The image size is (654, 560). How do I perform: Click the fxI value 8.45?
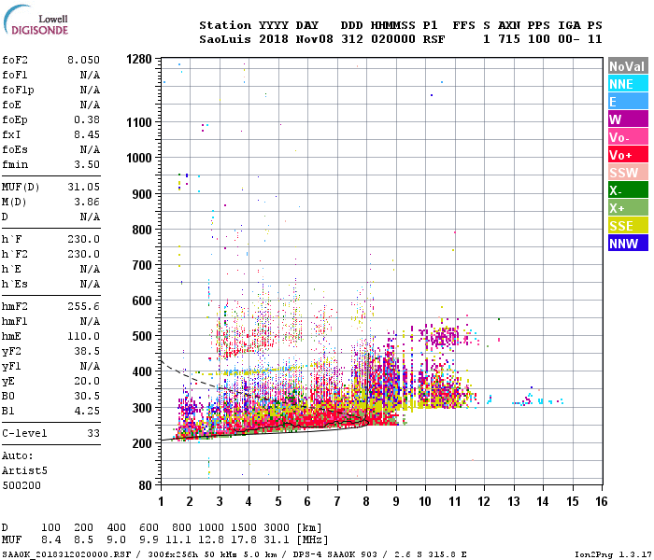[87, 134]
